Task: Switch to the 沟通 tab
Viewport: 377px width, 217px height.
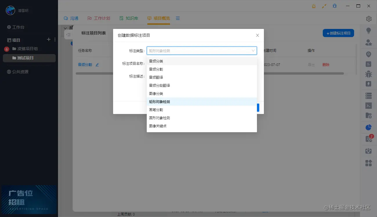Action: pyautogui.click(x=71, y=18)
